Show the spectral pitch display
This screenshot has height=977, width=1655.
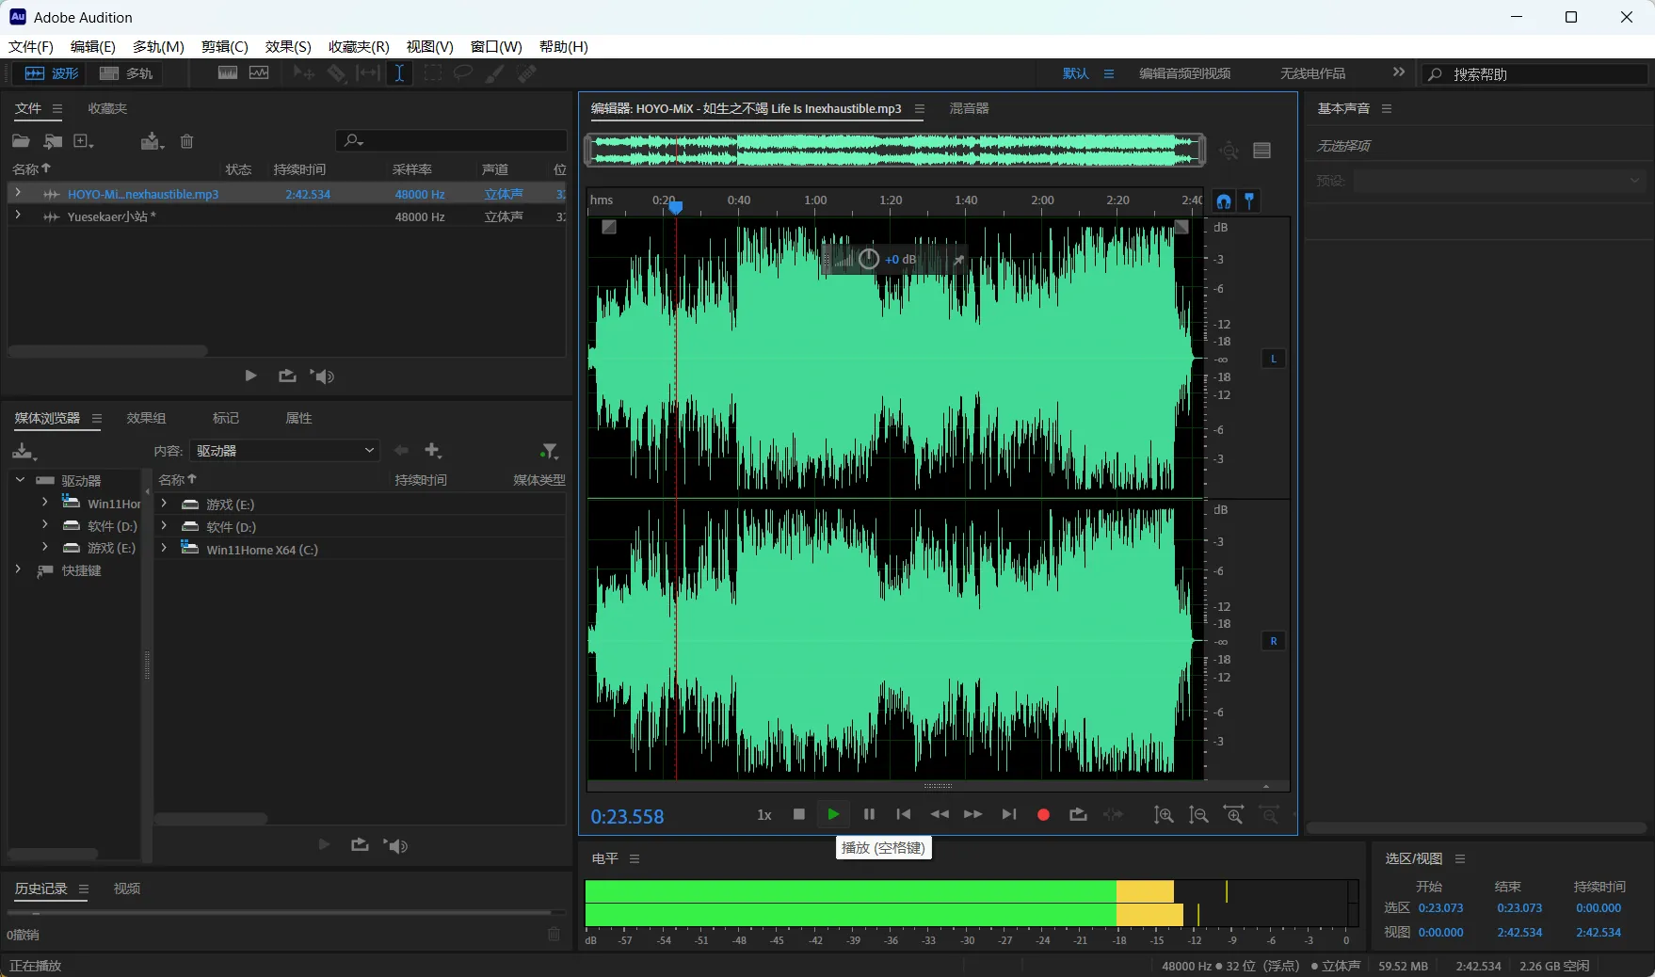(259, 73)
